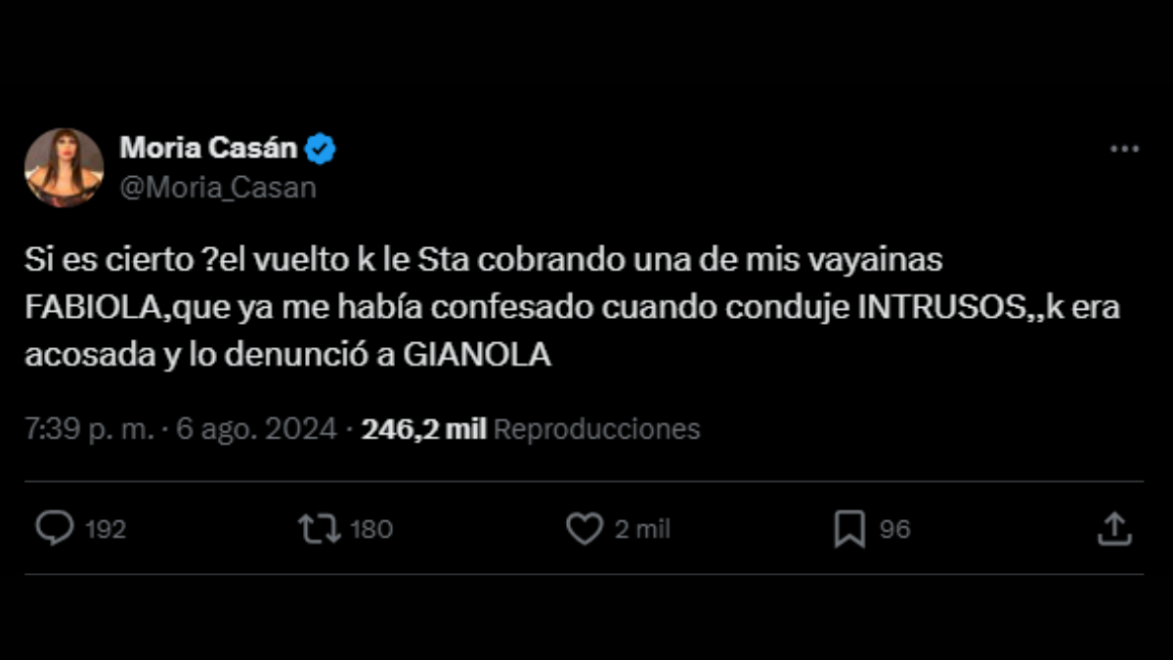
Task: Click the 96 bookmarks count
Action: pyautogui.click(x=894, y=529)
